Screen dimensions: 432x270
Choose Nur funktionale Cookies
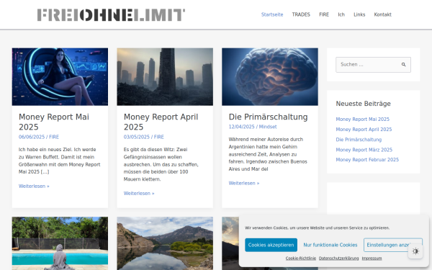pos(330,245)
